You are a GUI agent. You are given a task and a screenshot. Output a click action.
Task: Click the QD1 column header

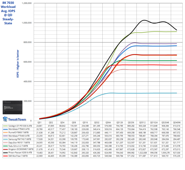[39, 122]
